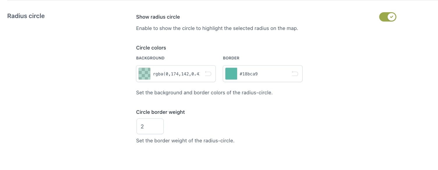
Task: Click into the #18bca9 border field
Action: (262, 74)
